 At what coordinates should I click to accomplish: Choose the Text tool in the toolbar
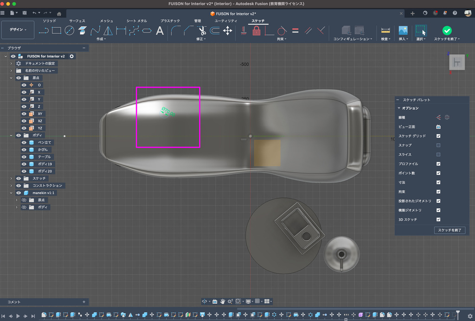160,31
